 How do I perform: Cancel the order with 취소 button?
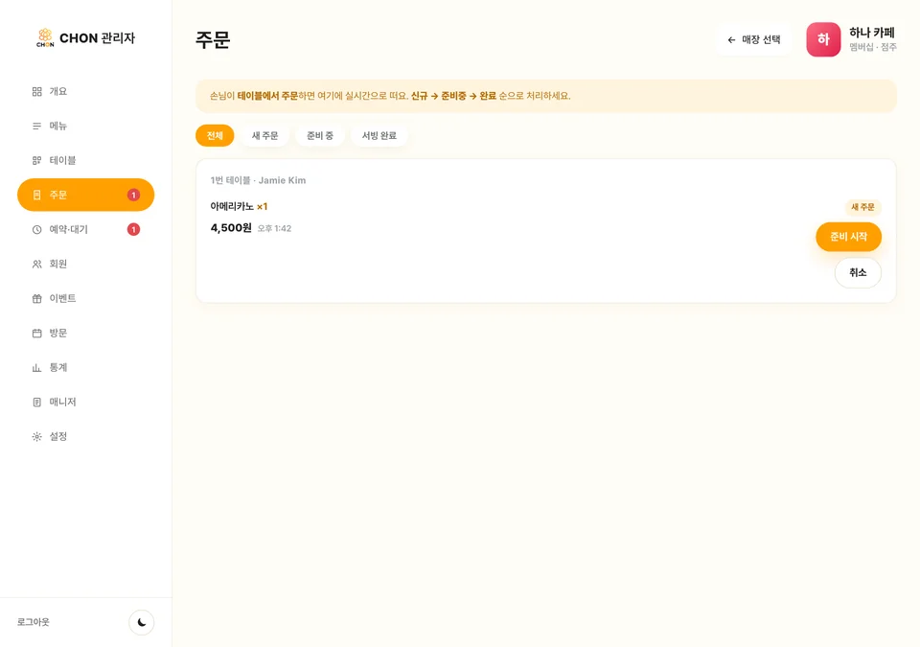tap(858, 272)
